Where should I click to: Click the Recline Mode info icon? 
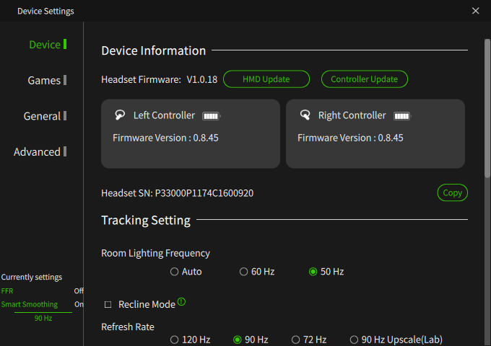tap(182, 302)
